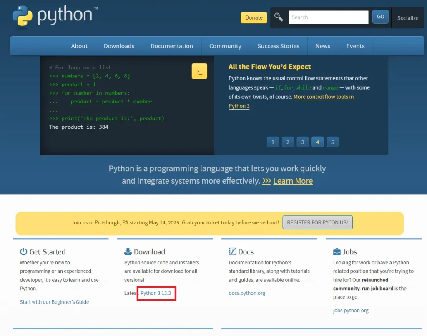Viewport: 427px width, 336px height.
Task: Click the Docs notebook icon
Action: point(232,251)
